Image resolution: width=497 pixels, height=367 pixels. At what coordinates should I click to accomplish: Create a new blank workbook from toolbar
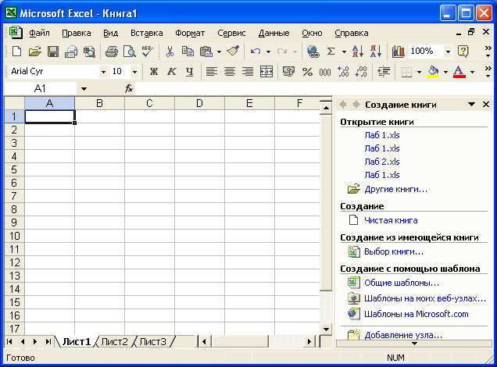[x=16, y=51]
